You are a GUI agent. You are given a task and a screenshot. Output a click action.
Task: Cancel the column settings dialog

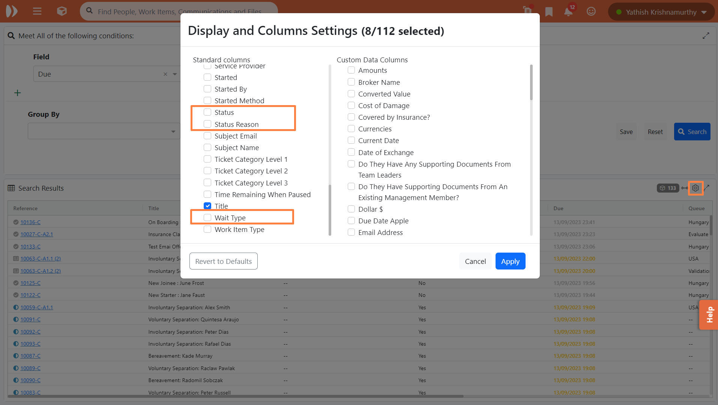(475, 261)
